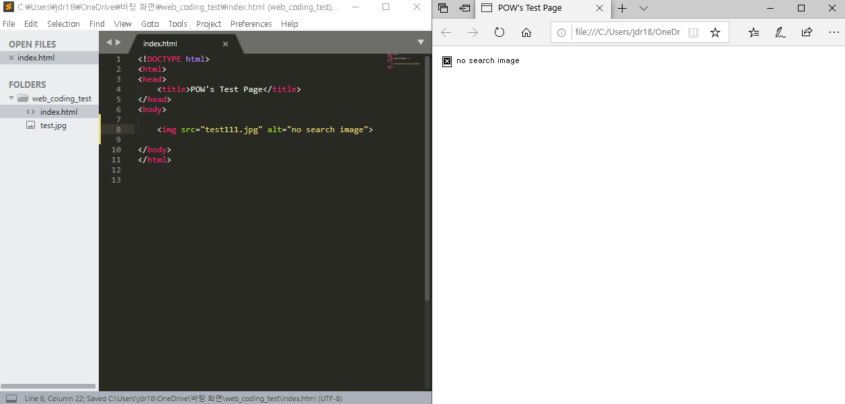The width and height of the screenshot is (845, 404).
Task: Click line number 8 in the gutter
Action: (x=118, y=130)
